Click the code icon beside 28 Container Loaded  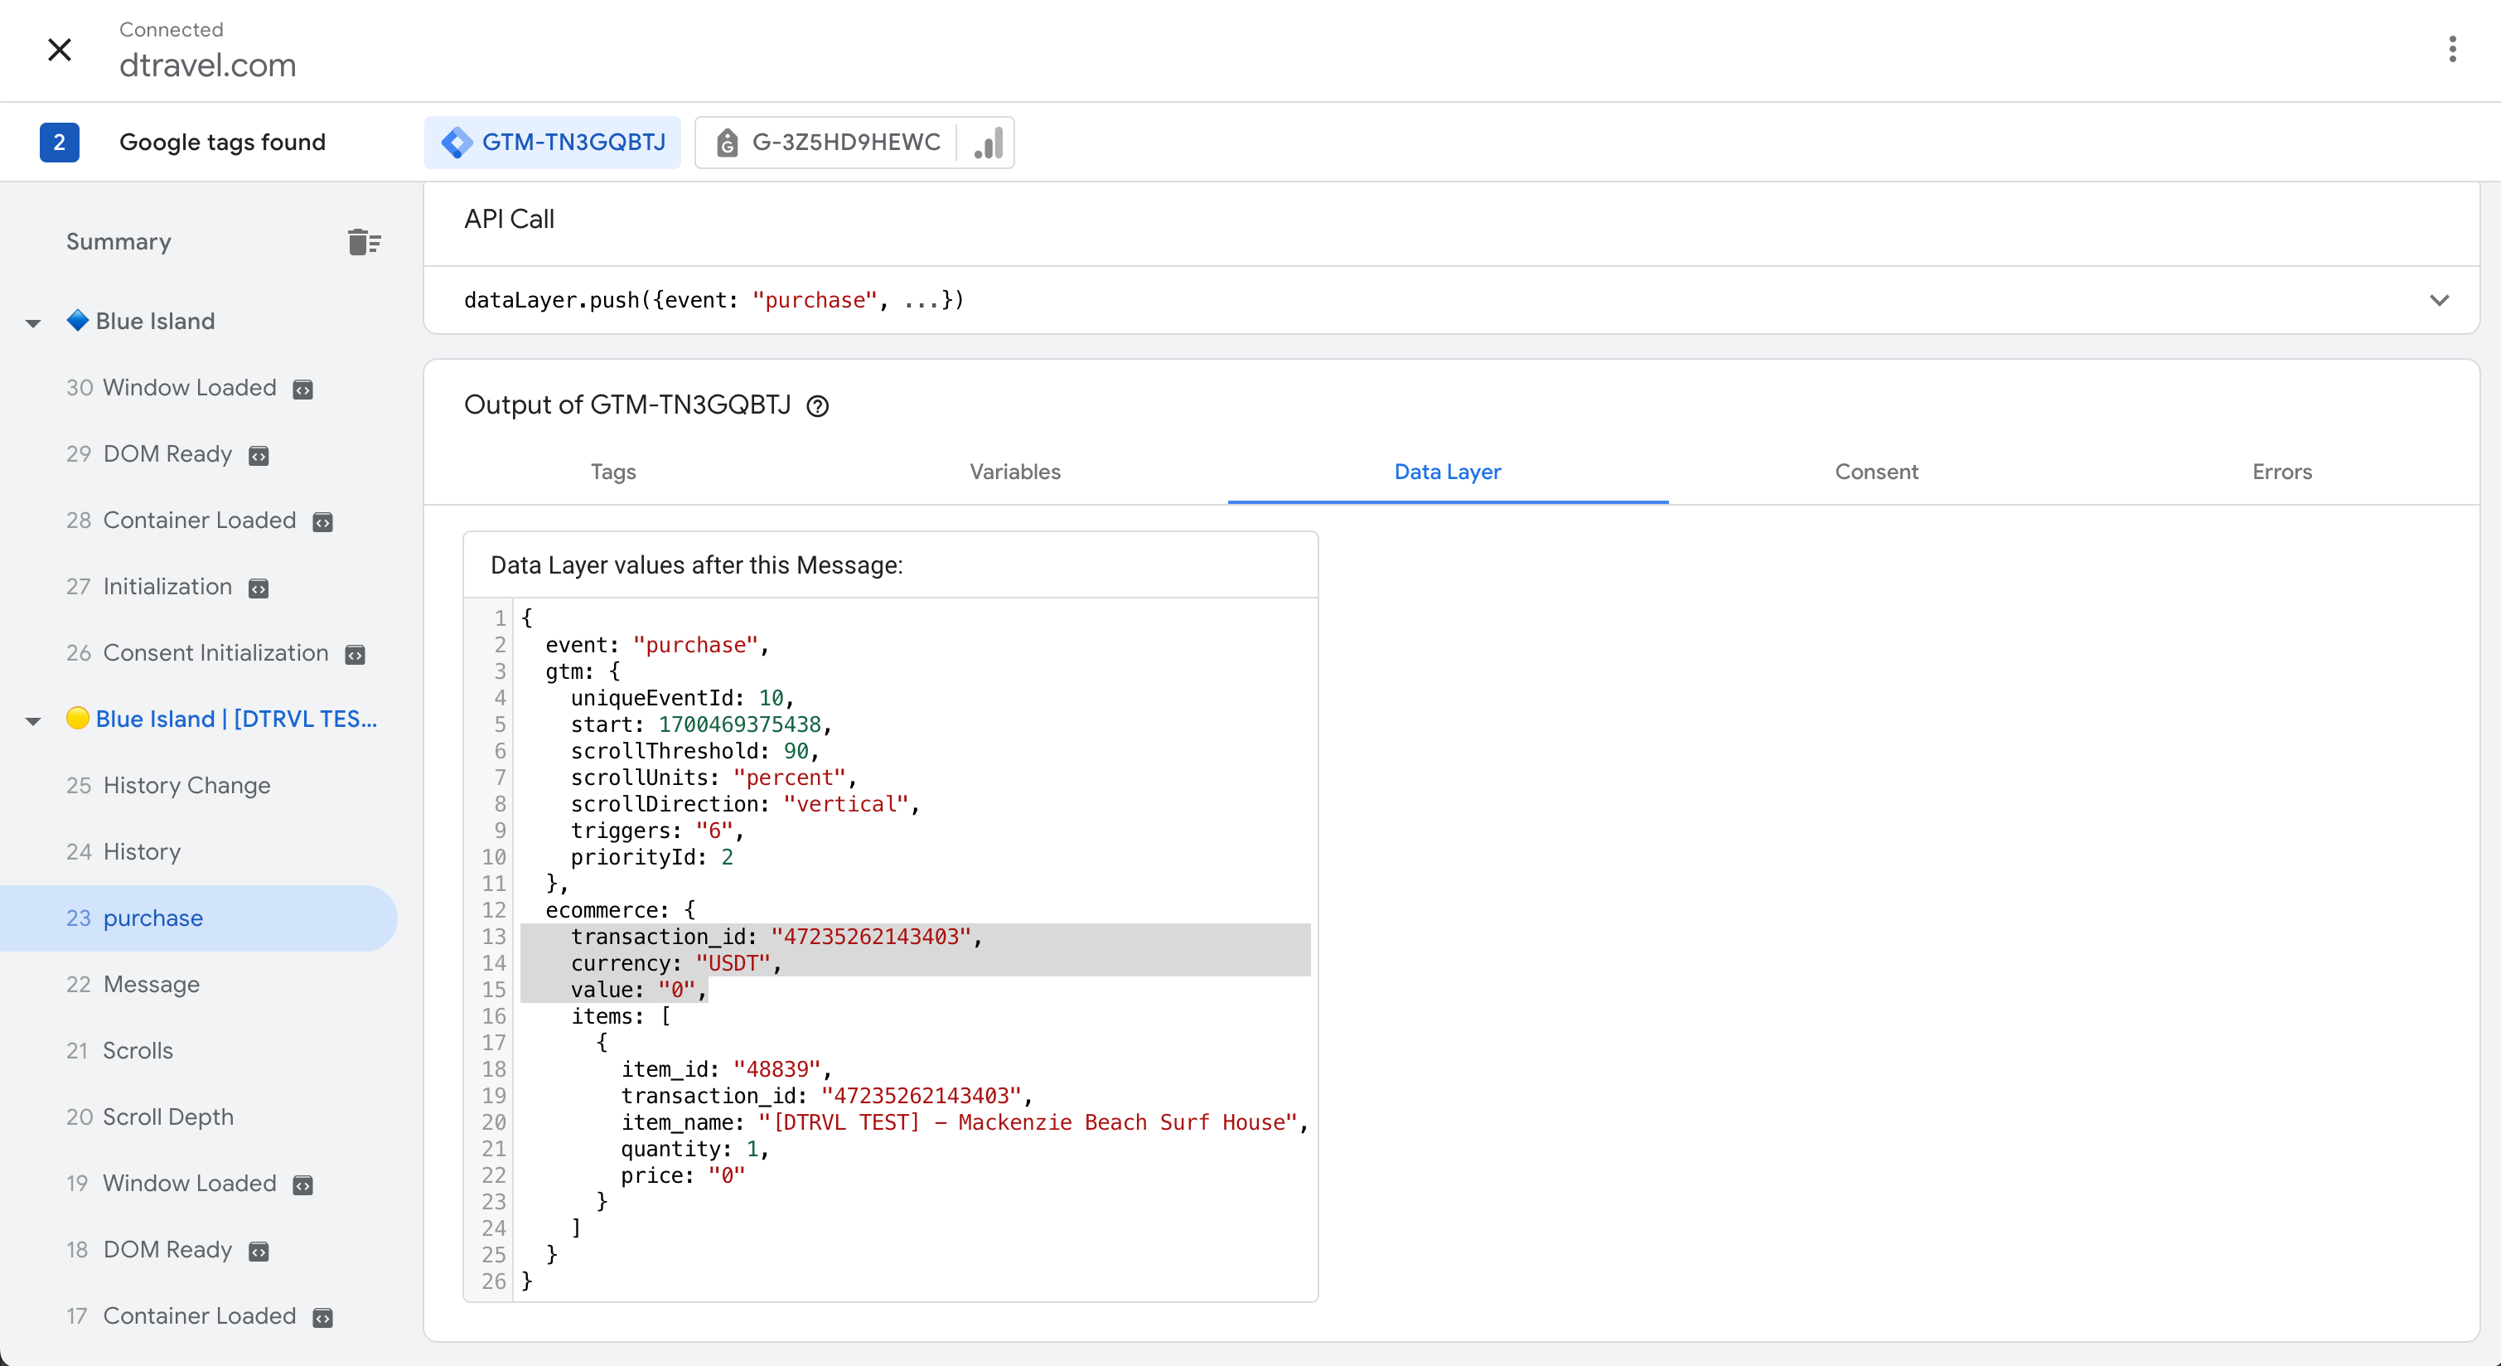pos(322,521)
